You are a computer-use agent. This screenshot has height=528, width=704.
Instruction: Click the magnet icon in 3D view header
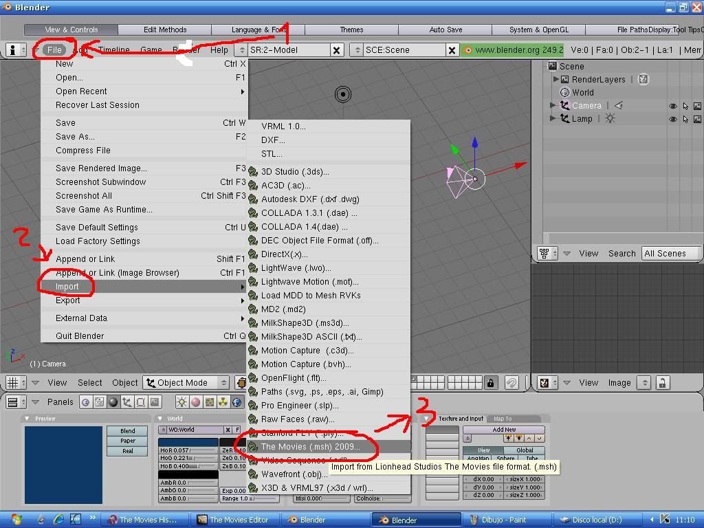[x=511, y=382]
